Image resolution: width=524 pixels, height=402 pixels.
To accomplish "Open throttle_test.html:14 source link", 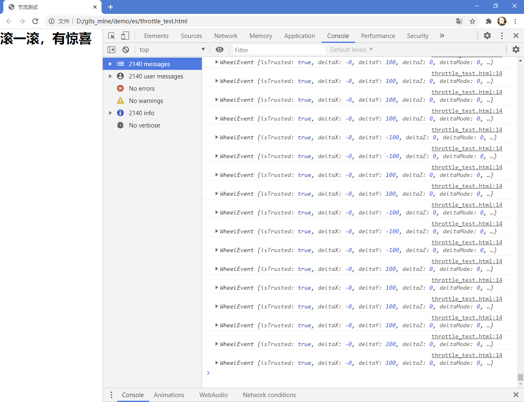I will (x=467, y=355).
